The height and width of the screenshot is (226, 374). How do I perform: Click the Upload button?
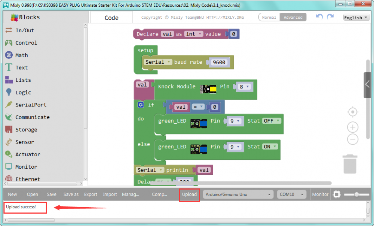pos(189,194)
